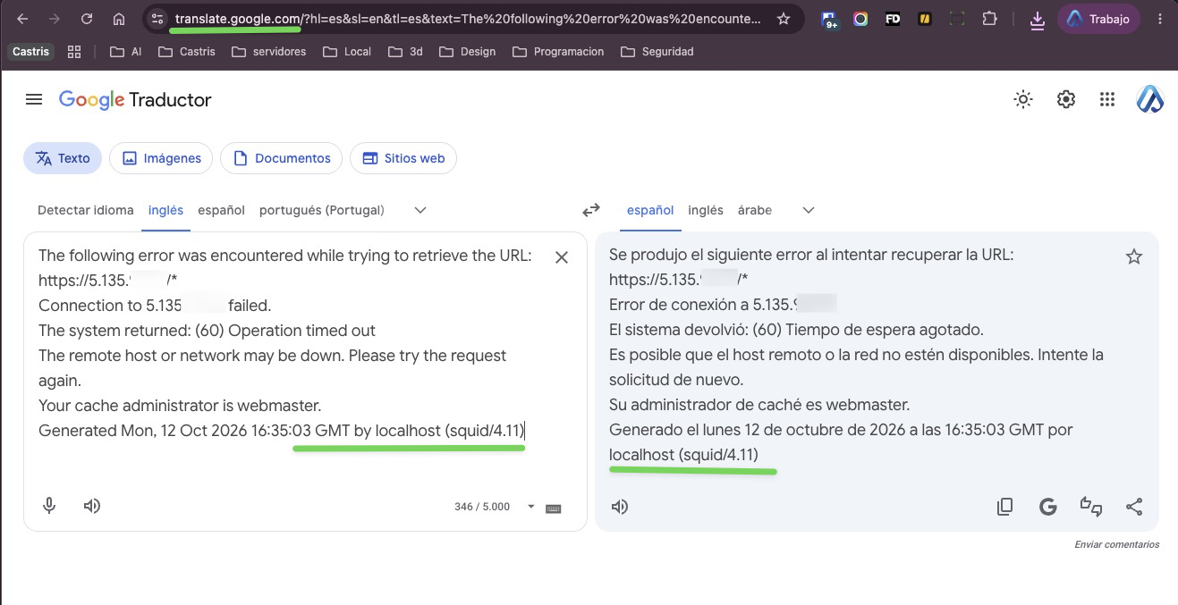Open the Google apps grid
1178x605 pixels.
[x=1107, y=100]
